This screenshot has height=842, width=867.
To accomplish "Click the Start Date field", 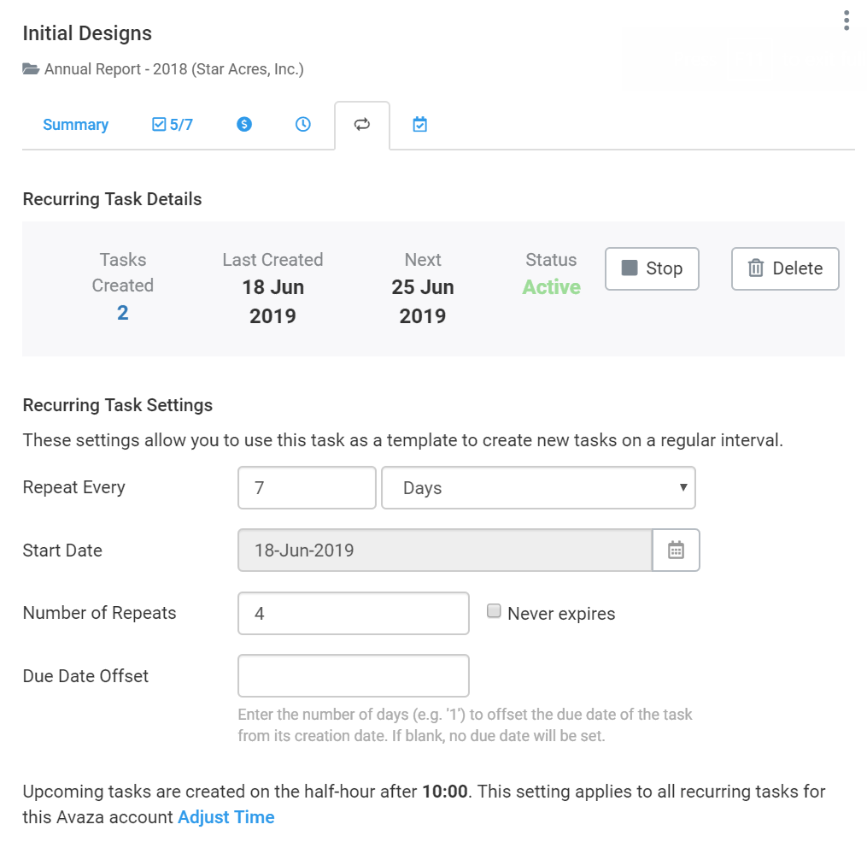I will tap(445, 550).
